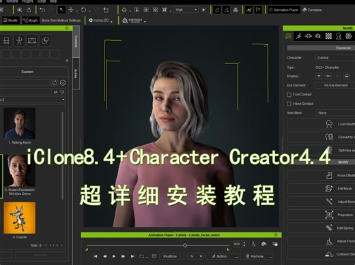Switch to the Morph mode tab
This screenshot has height=265, width=355.
click(30, 20)
